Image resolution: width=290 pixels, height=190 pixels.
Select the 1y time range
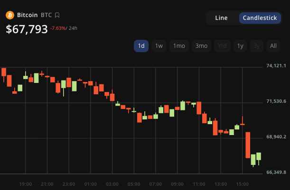pos(240,46)
